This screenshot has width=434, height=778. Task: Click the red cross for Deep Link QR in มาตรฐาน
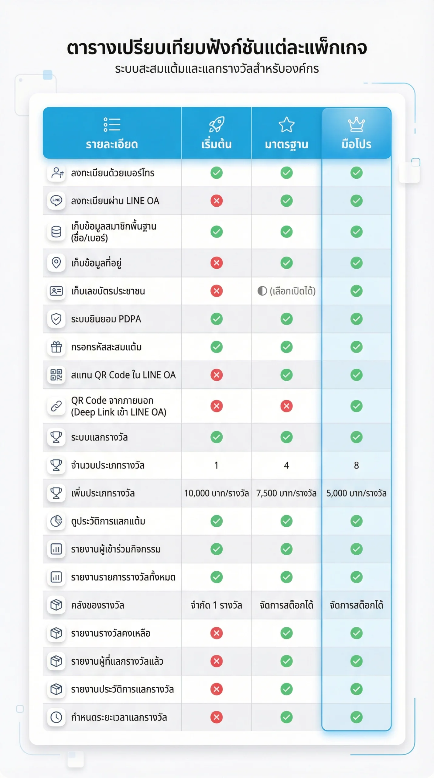(x=286, y=406)
